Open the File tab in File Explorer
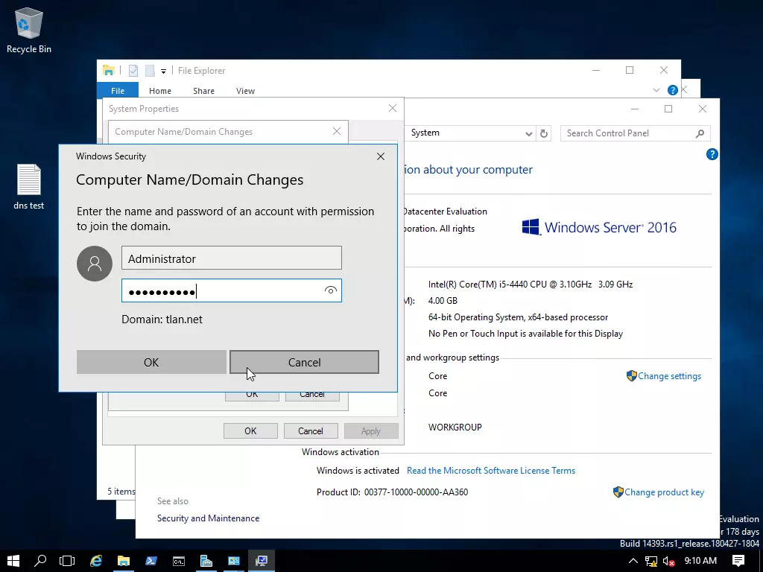The height and width of the screenshot is (572, 763). point(118,90)
